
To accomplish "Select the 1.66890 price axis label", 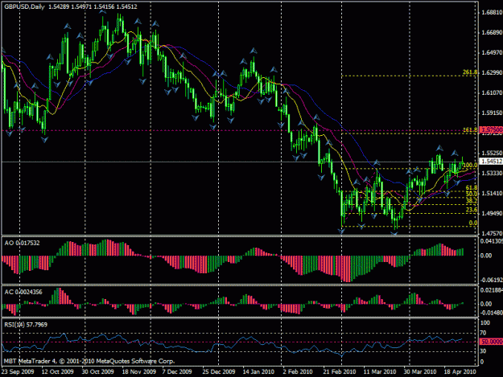I will click(492, 33).
